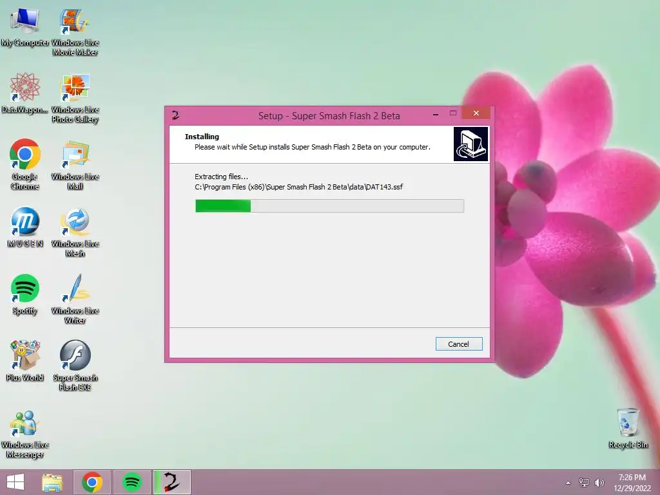Open Windows Live Mesh shortcut
The image size is (660, 495).
click(75, 232)
